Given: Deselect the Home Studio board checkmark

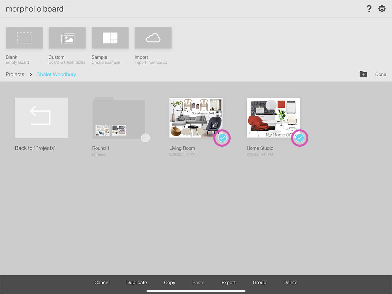Looking at the screenshot, I should click(x=300, y=138).
